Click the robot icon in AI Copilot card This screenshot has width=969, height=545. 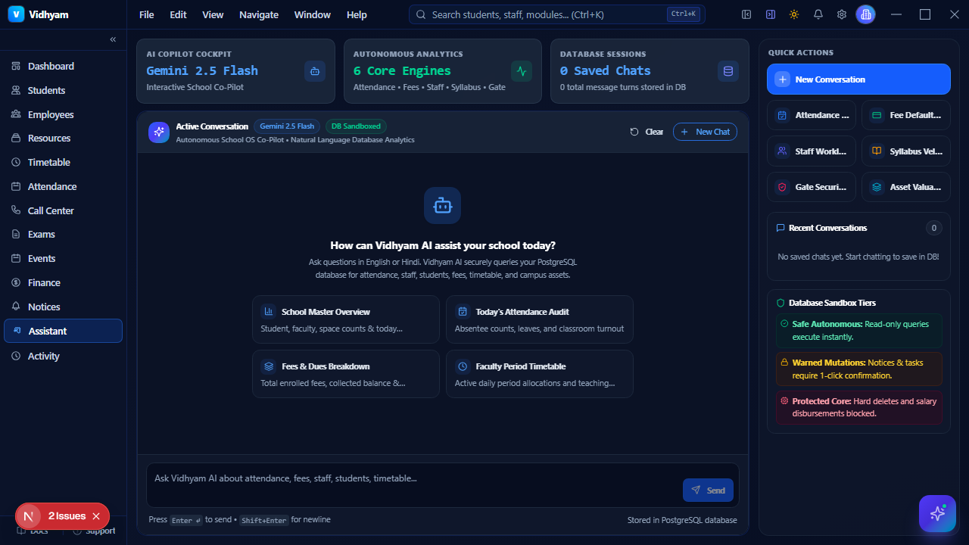[315, 71]
